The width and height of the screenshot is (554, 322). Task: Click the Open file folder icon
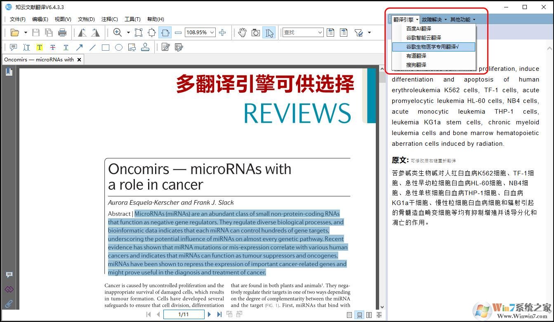pos(15,33)
